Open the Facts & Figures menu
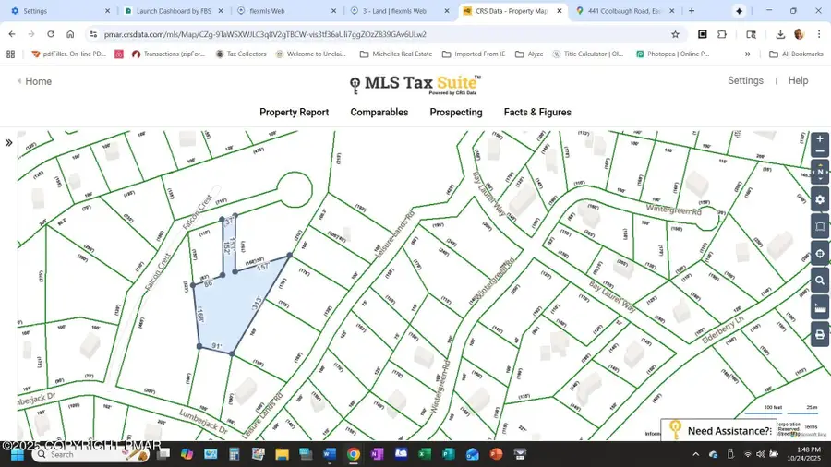The image size is (831, 467). pyautogui.click(x=537, y=113)
